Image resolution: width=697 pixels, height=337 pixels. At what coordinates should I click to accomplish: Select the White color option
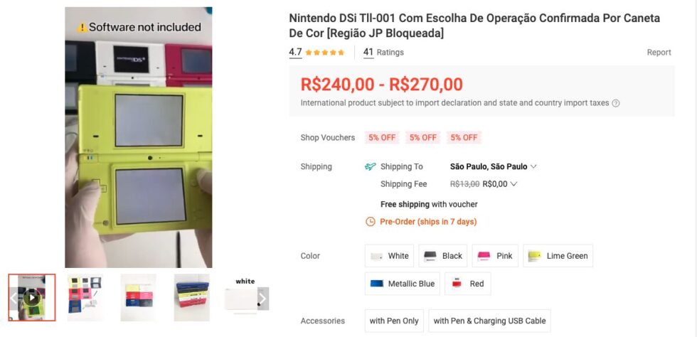389,256
